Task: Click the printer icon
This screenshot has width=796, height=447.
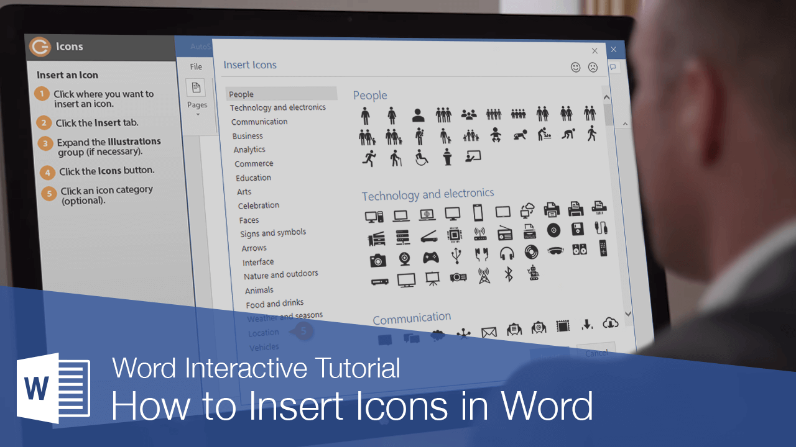Action: (552, 209)
